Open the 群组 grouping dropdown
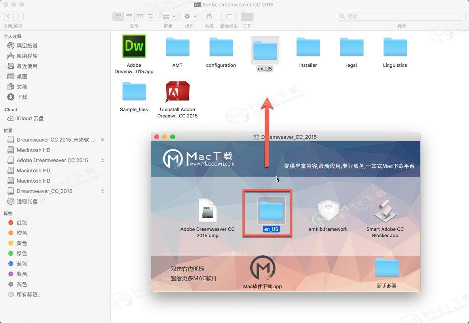Image resolution: width=469 pixels, height=323 pixels. (x=168, y=16)
